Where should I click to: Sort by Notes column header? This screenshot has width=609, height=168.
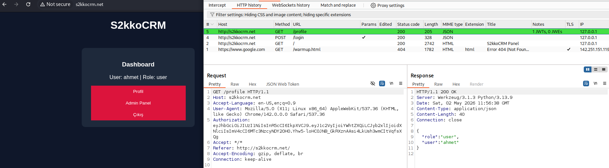(x=548, y=24)
